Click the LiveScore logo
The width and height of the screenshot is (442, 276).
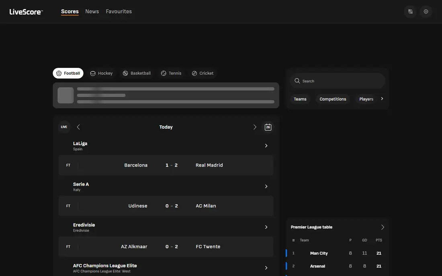pyautogui.click(x=26, y=12)
